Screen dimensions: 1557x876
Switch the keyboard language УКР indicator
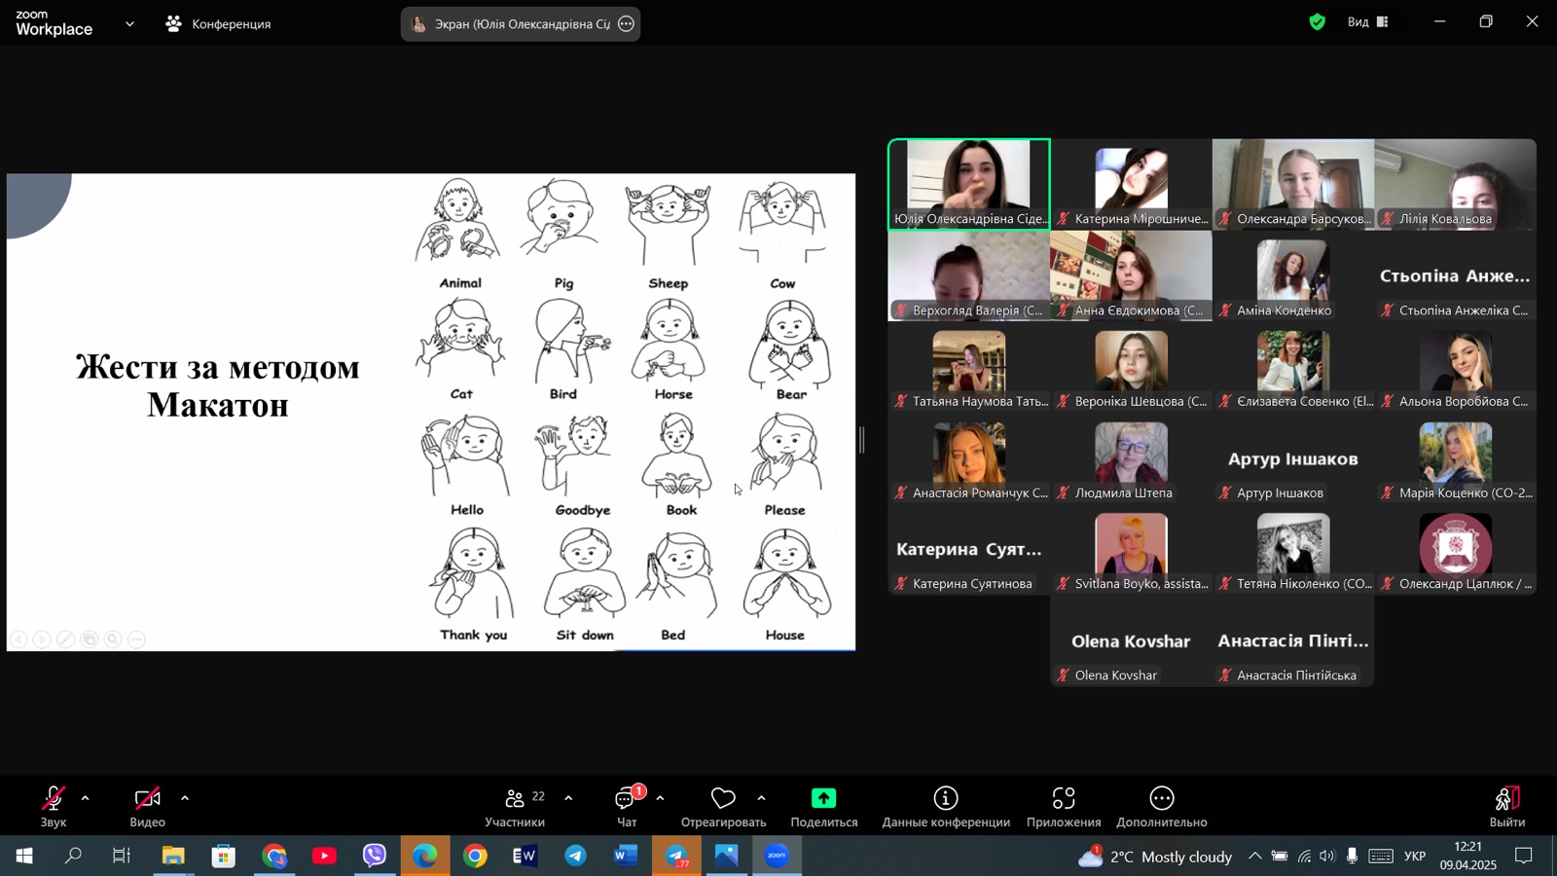point(1415,857)
